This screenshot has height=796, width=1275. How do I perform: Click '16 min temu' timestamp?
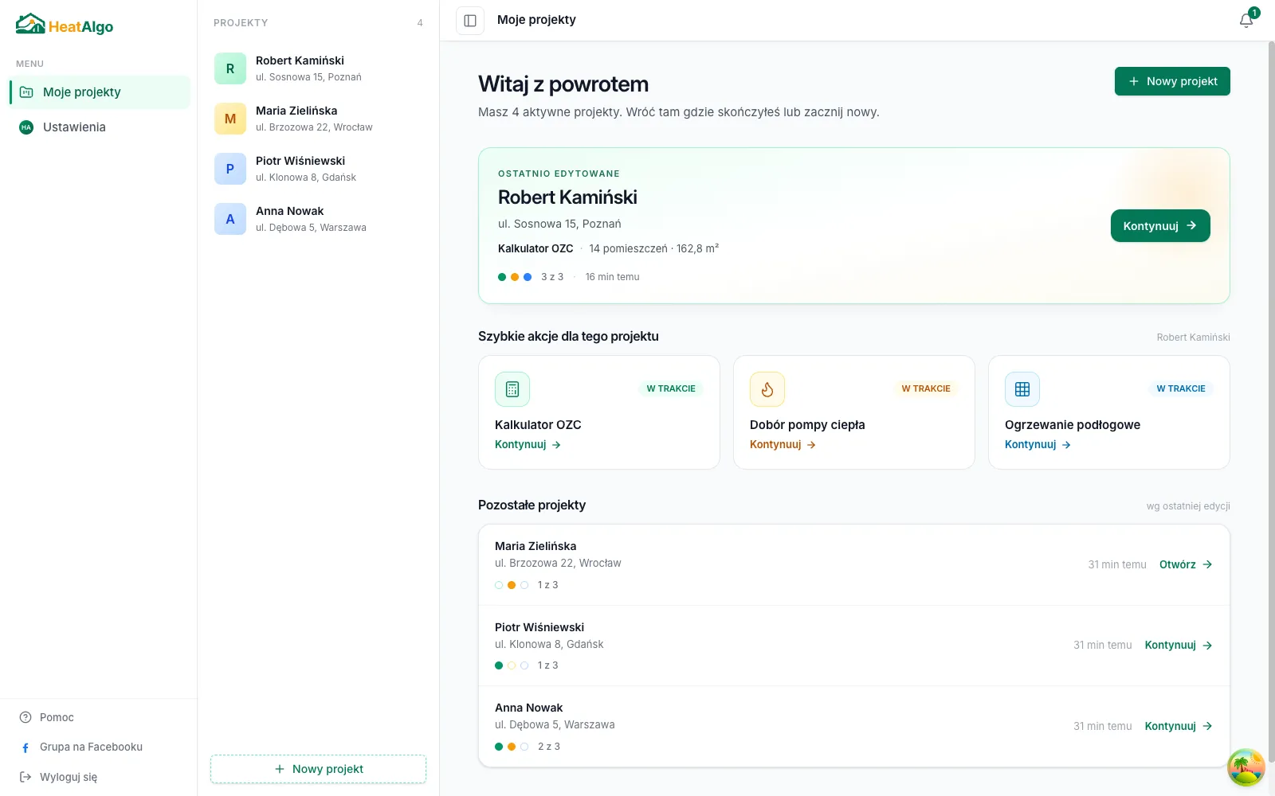coord(612,277)
